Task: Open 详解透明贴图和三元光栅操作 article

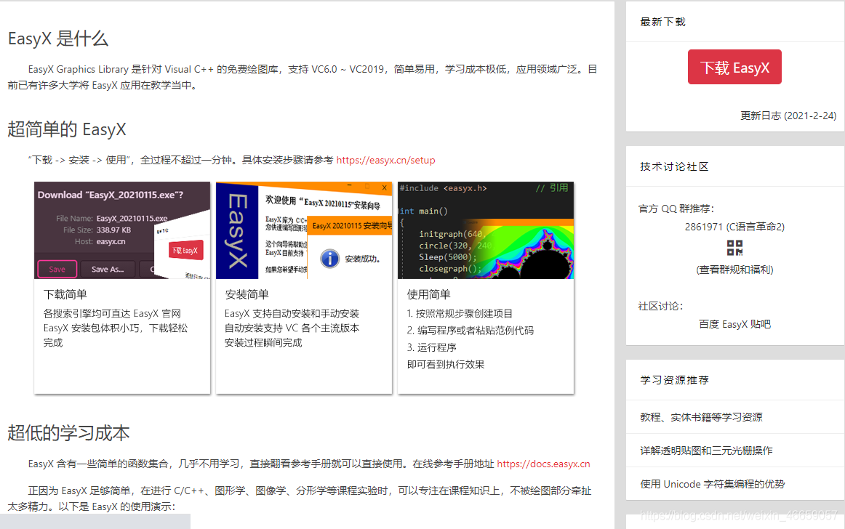Action: pos(706,451)
